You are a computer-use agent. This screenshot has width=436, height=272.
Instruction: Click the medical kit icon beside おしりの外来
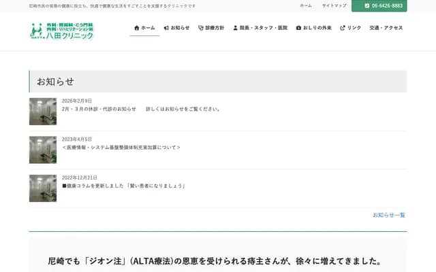[298, 28]
